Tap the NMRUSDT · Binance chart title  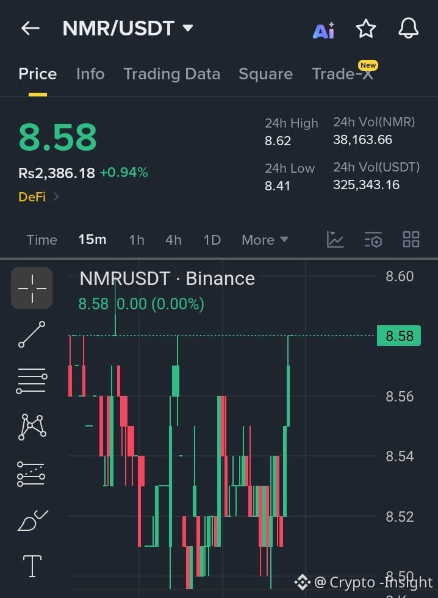(x=167, y=278)
